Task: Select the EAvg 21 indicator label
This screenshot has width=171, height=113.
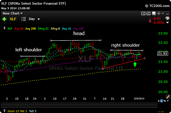Action: pyautogui.click(x=43, y=29)
